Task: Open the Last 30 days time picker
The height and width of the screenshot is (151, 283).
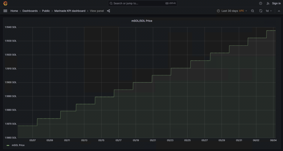Action: 229,11
